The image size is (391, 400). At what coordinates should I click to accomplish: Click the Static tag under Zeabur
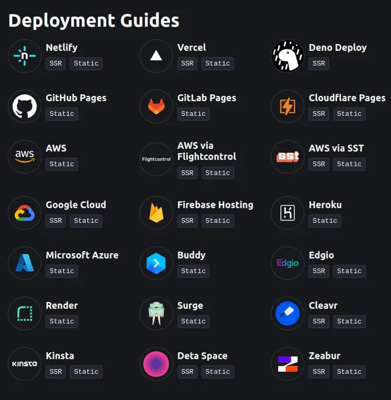(349, 372)
